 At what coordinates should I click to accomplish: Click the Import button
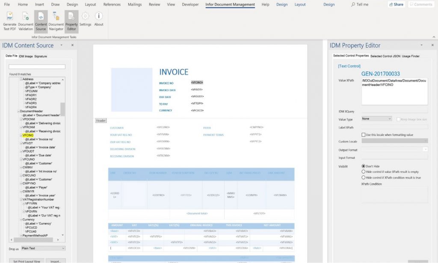click(56, 261)
